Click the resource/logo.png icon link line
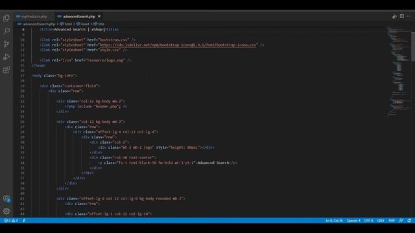Viewport: 415px width, 233px height. coord(85,60)
